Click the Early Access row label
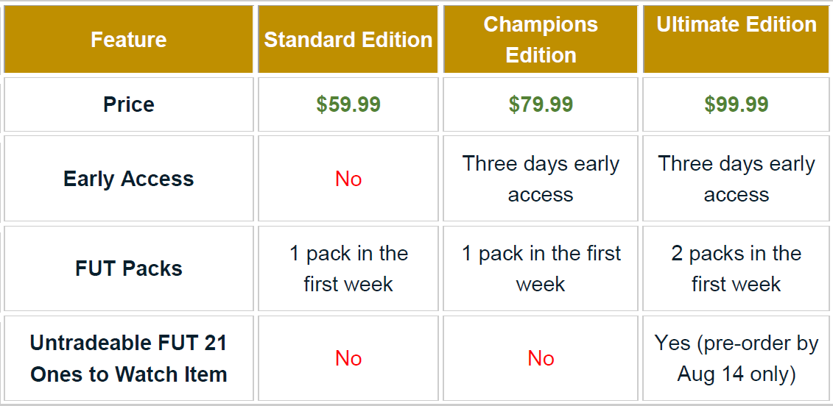The image size is (833, 406). 129,179
